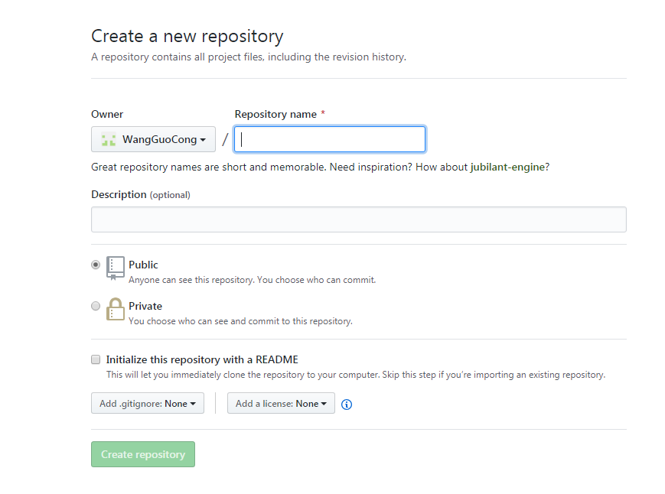Image resolution: width=665 pixels, height=494 pixels.
Task: Click the Private option label
Action: [145, 306]
